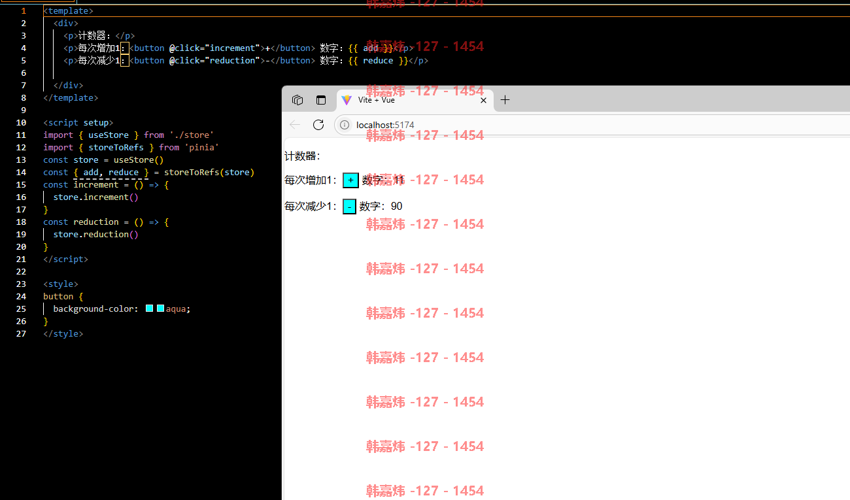The image size is (850, 500).
Task: View site information icon beside localhost address
Action: 345,125
